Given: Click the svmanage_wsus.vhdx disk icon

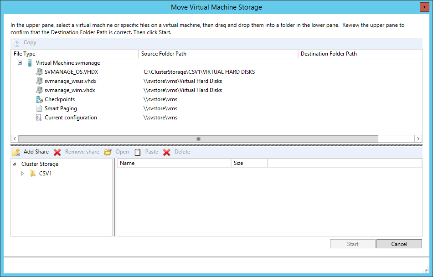Looking at the screenshot, I should pyautogui.click(x=39, y=81).
